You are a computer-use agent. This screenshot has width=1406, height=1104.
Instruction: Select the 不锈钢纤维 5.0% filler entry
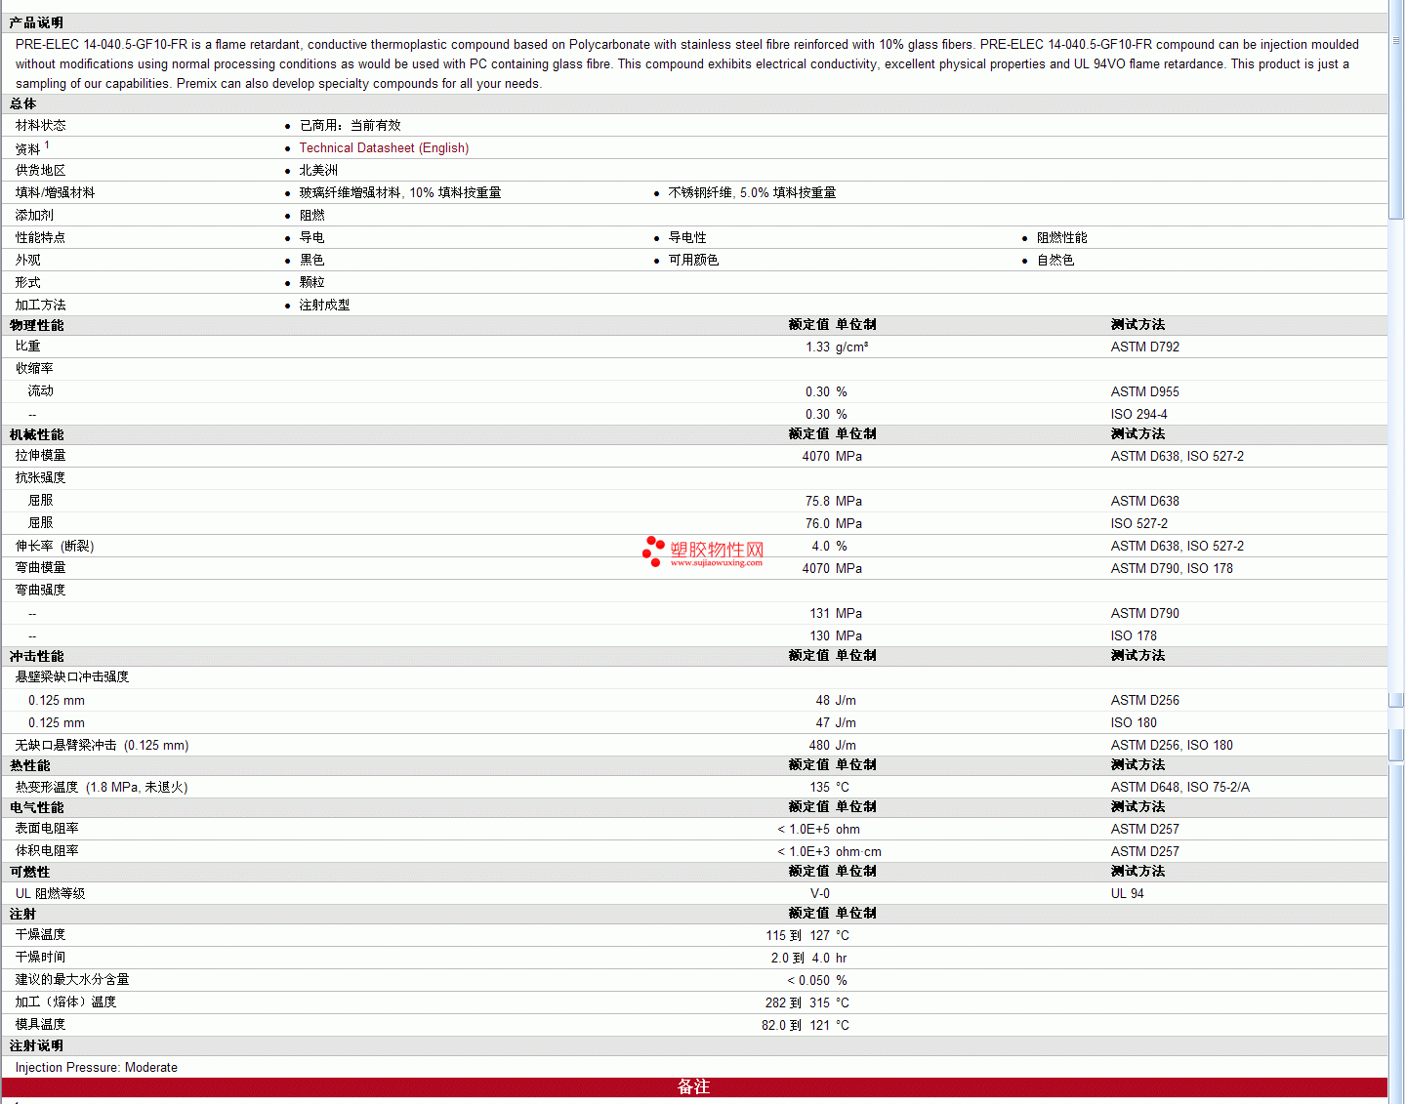click(752, 193)
